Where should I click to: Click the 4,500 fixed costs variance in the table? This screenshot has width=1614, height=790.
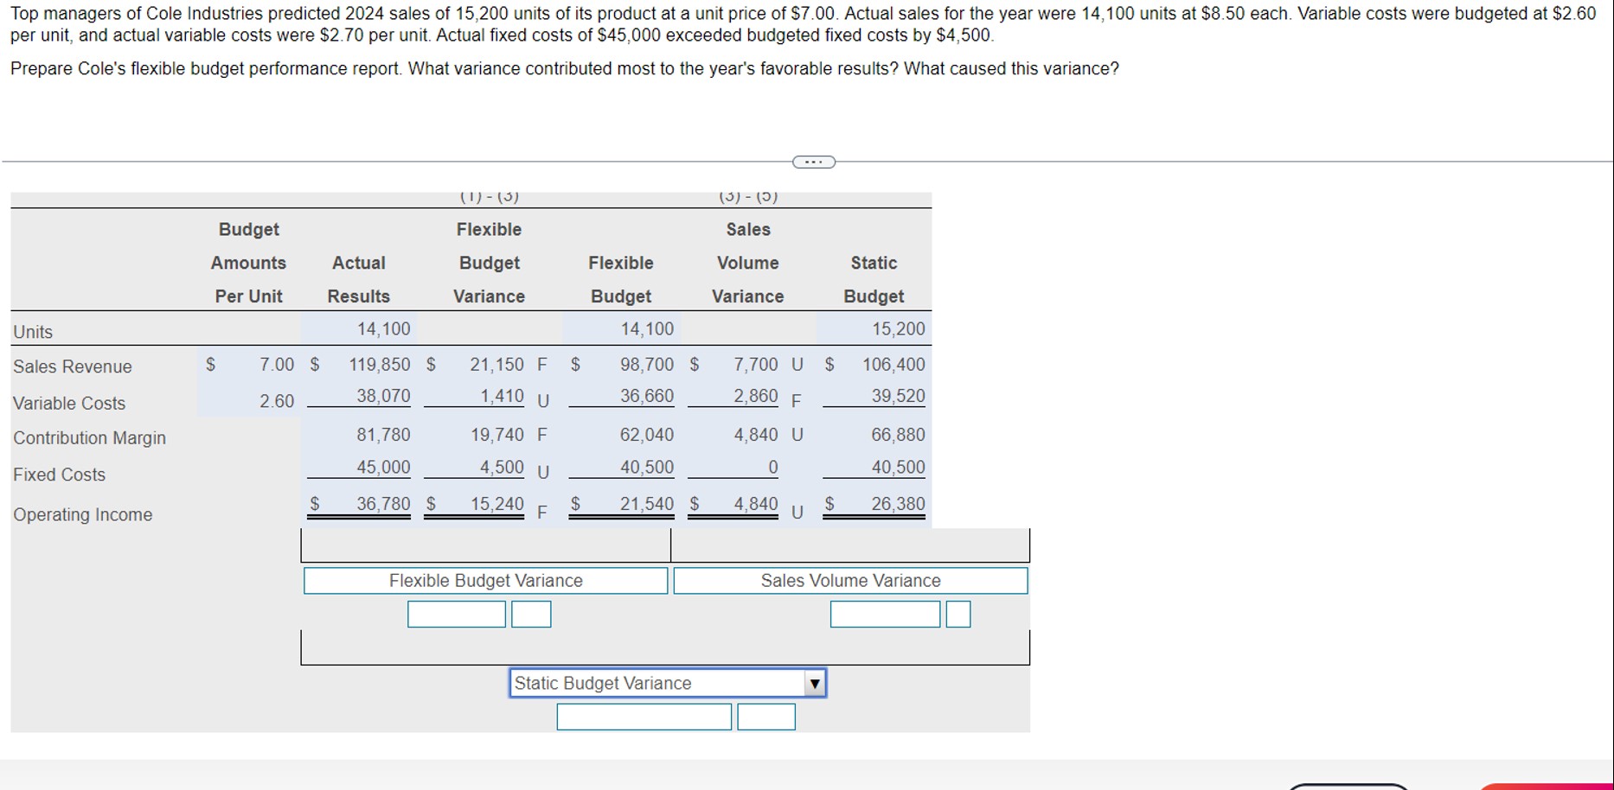503,468
